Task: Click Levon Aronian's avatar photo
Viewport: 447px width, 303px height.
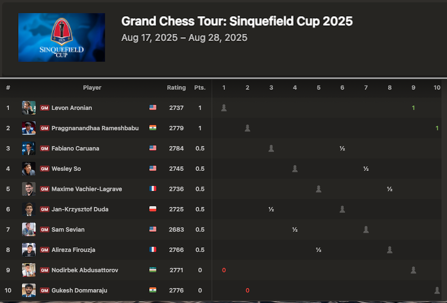Action: 29,108
